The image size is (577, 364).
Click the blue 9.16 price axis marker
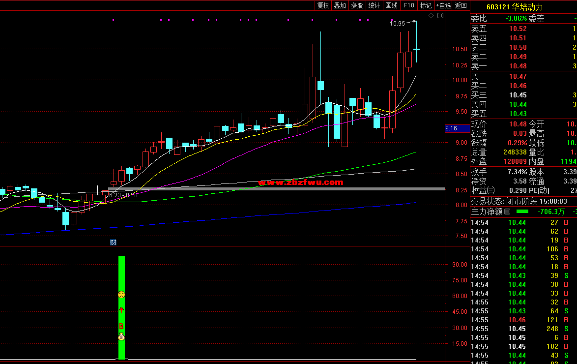[457, 128]
